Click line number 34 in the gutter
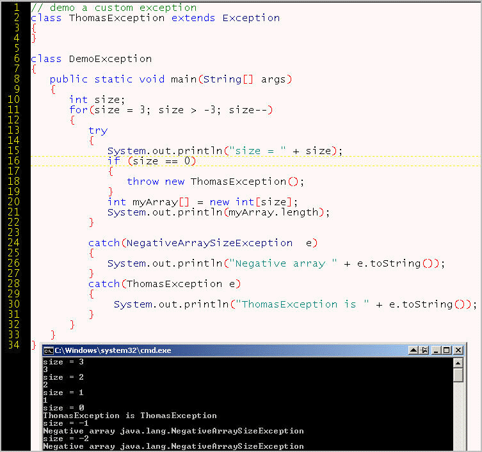Viewport: 482px width, 452px height. tap(14, 345)
